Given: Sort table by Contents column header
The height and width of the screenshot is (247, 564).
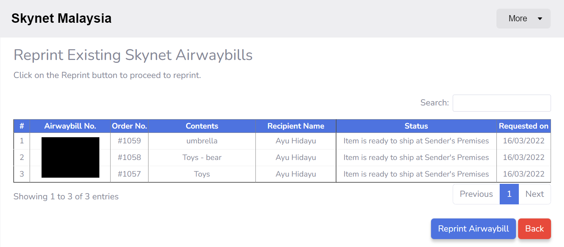Looking at the screenshot, I should (x=202, y=126).
